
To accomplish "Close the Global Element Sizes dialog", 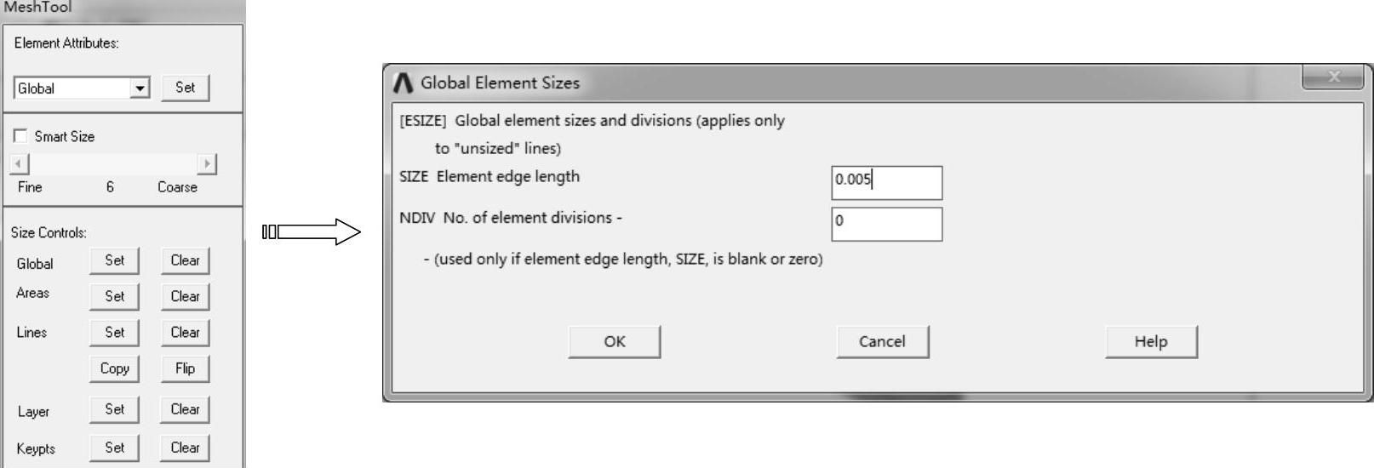I will tap(1333, 77).
